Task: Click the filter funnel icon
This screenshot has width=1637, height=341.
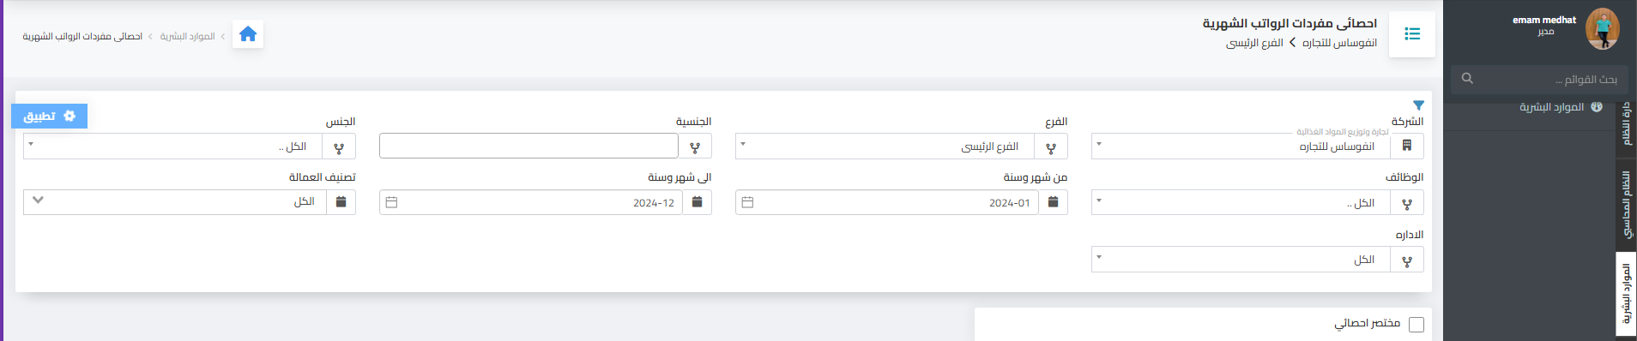Action: tap(1418, 105)
